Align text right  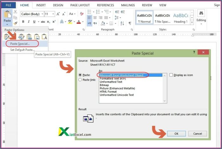[101, 17]
